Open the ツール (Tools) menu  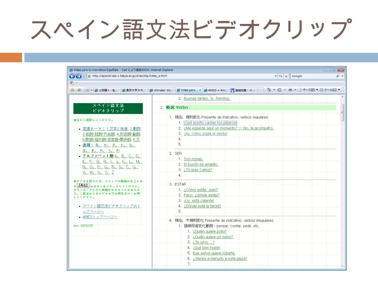point(330,90)
